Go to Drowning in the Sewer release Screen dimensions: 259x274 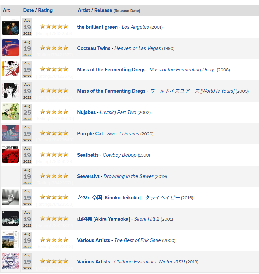(128, 176)
